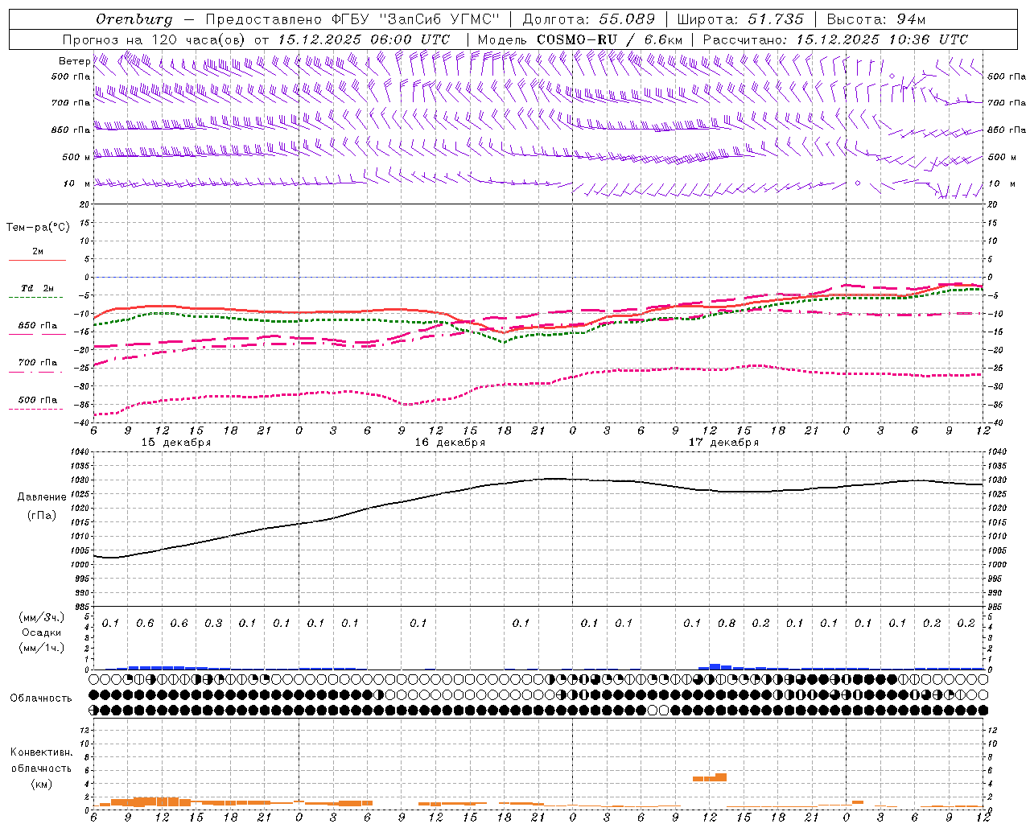
Task: Click the "17 декабря" date label
Action: (x=723, y=443)
